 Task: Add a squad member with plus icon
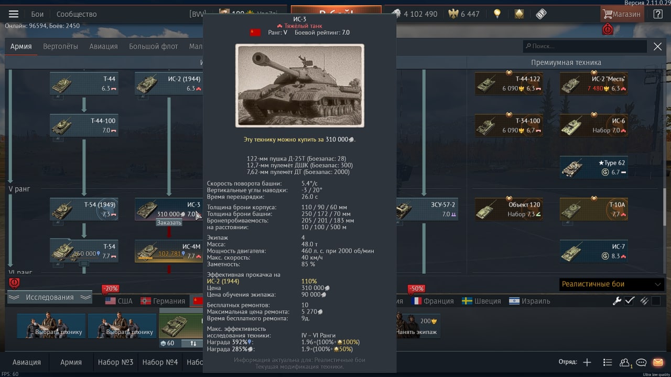pos(587,362)
